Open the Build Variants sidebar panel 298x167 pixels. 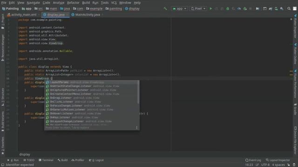tap(3, 121)
